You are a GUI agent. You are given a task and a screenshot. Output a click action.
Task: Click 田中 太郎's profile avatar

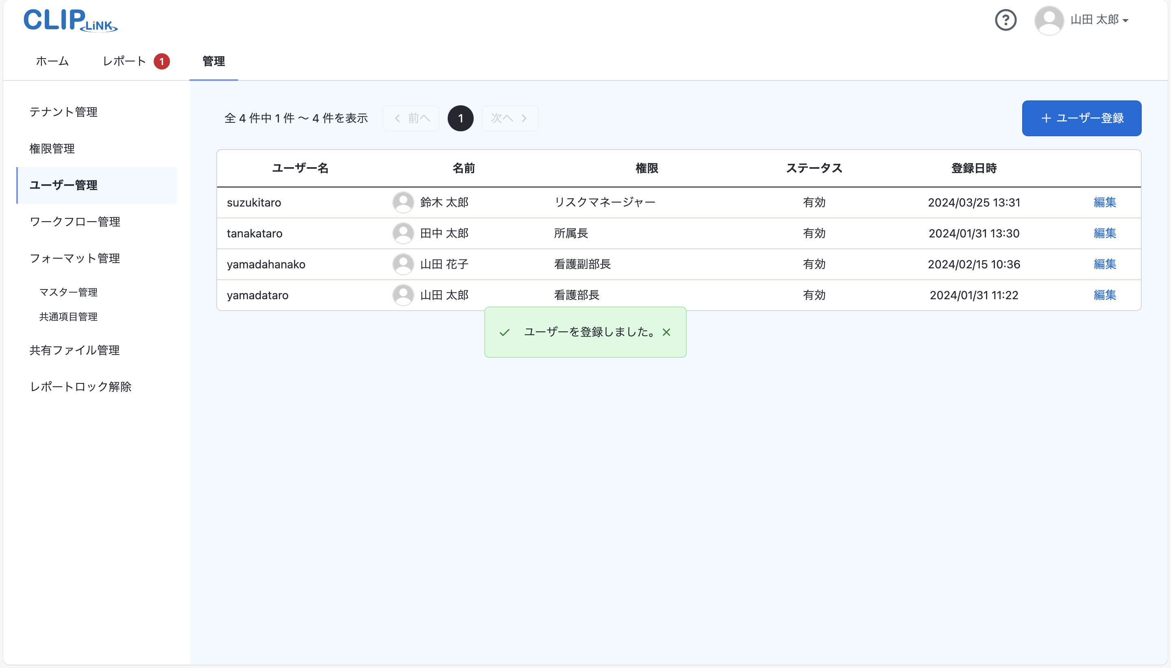(403, 233)
